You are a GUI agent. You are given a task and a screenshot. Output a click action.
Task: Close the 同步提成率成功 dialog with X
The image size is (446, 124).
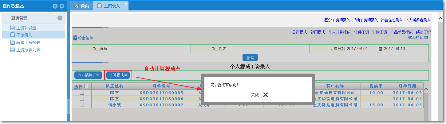pyautogui.click(x=266, y=95)
